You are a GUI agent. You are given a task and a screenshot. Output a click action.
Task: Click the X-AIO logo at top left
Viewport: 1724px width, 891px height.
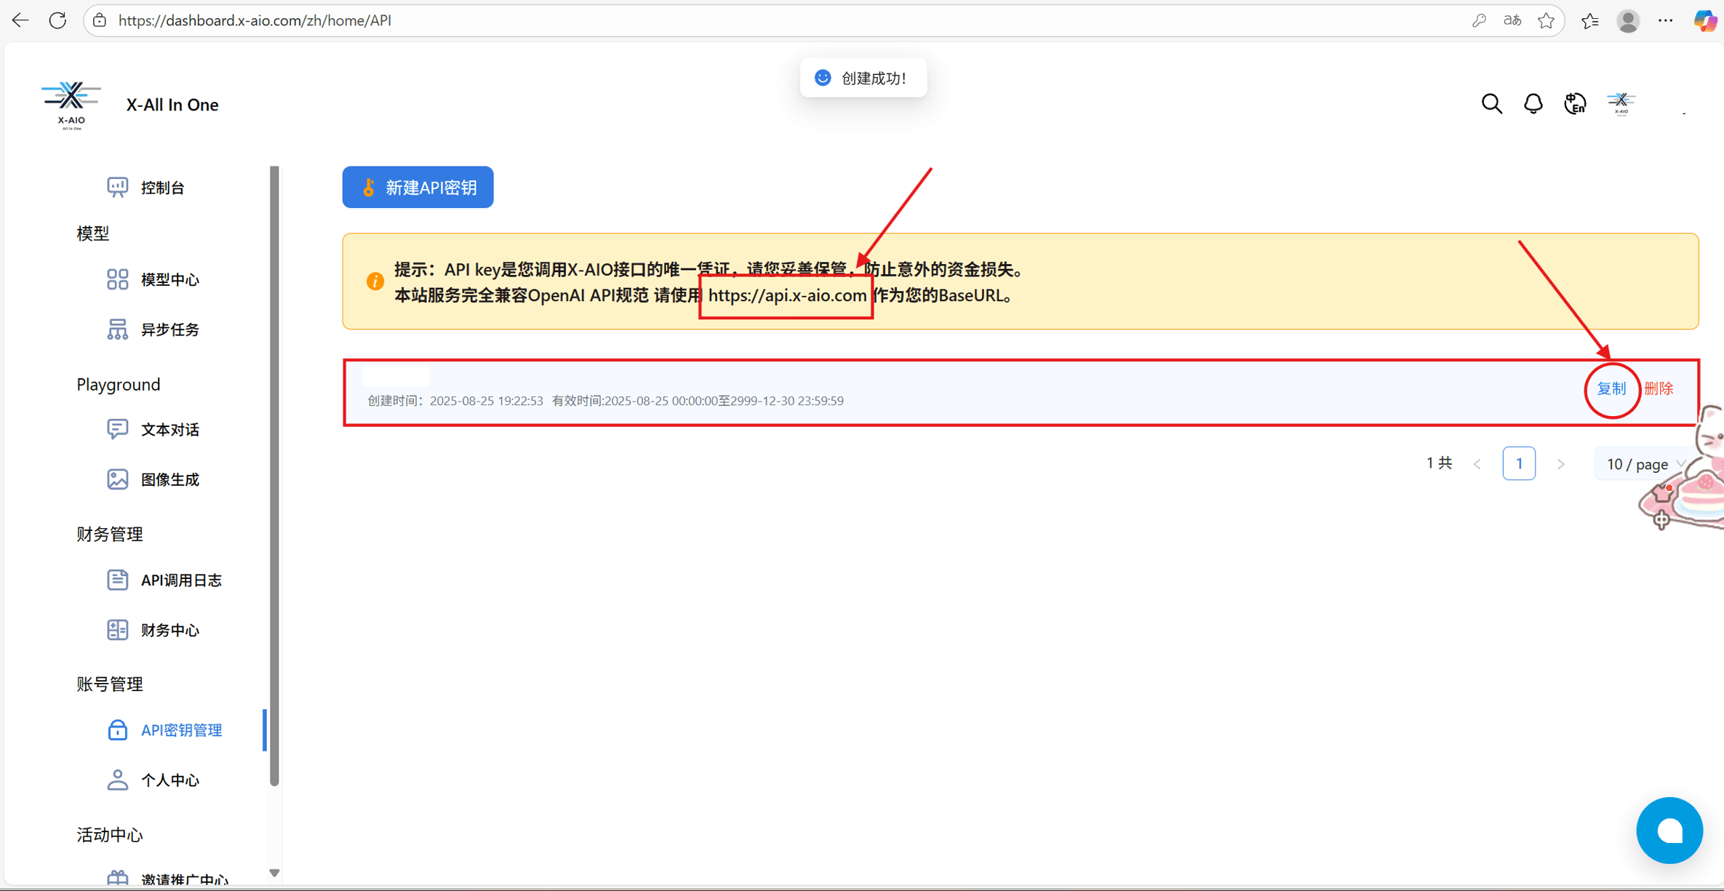point(71,105)
